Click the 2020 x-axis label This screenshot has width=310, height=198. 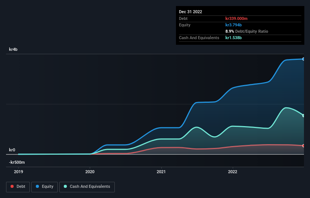(90, 172)
